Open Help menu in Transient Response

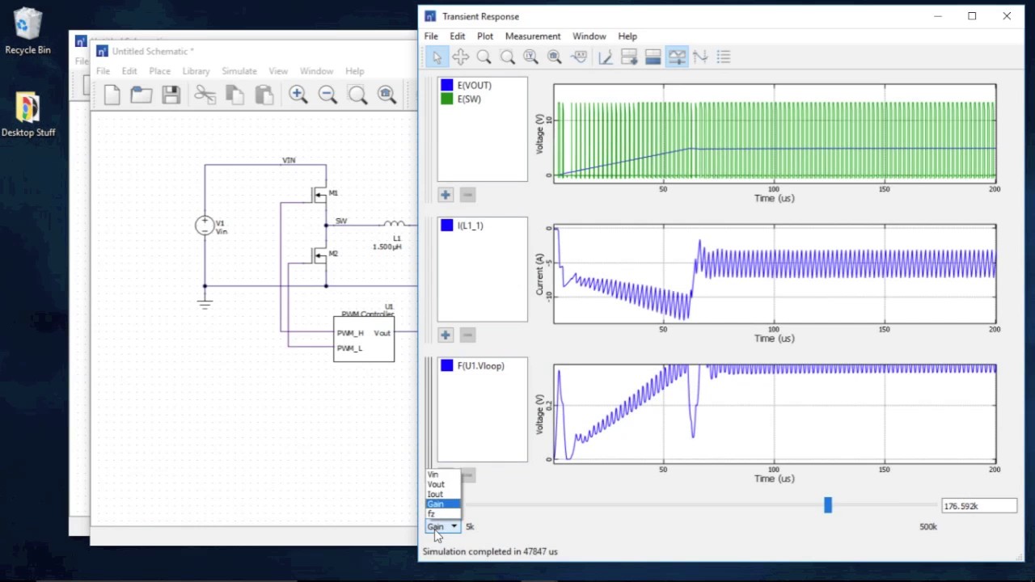[627, 36]
